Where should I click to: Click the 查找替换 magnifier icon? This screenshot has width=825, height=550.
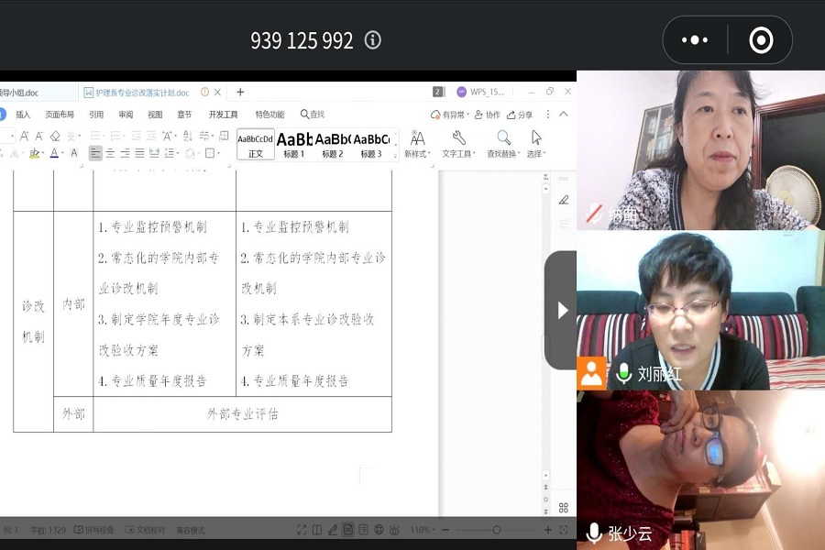point(503,138)
